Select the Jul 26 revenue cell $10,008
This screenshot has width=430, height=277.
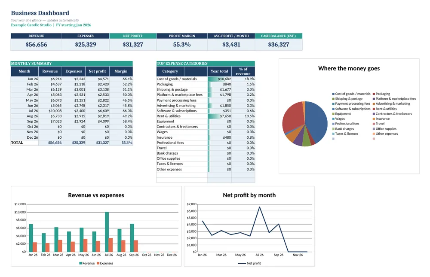50,111
